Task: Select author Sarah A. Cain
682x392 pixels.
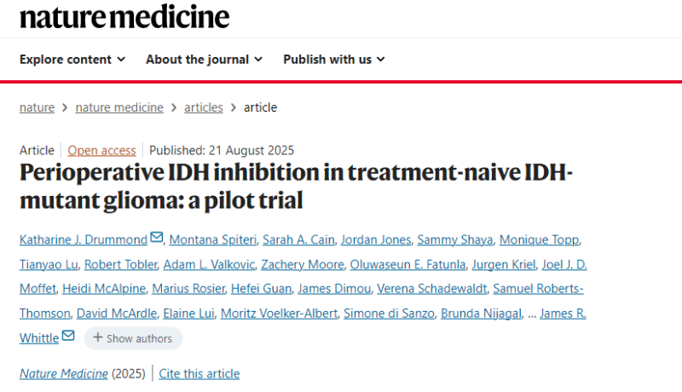Action: tap(299, 239)
